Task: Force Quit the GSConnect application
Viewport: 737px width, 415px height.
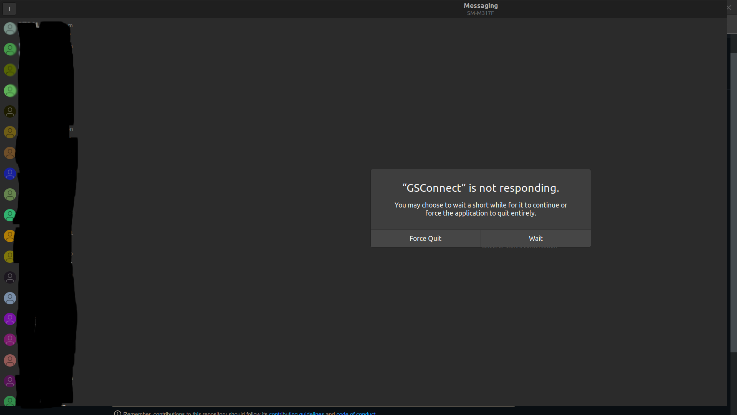Action: [425, 238]
